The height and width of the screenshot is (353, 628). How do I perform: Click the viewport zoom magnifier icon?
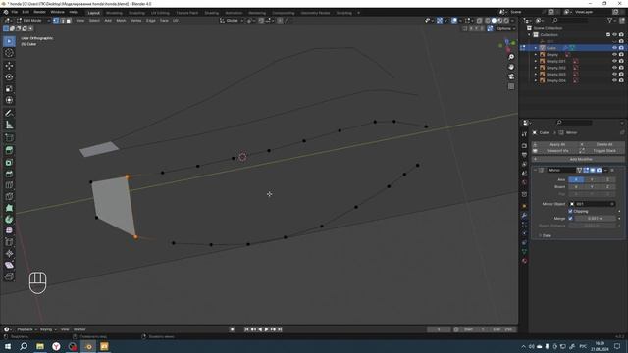coord(511,57)
